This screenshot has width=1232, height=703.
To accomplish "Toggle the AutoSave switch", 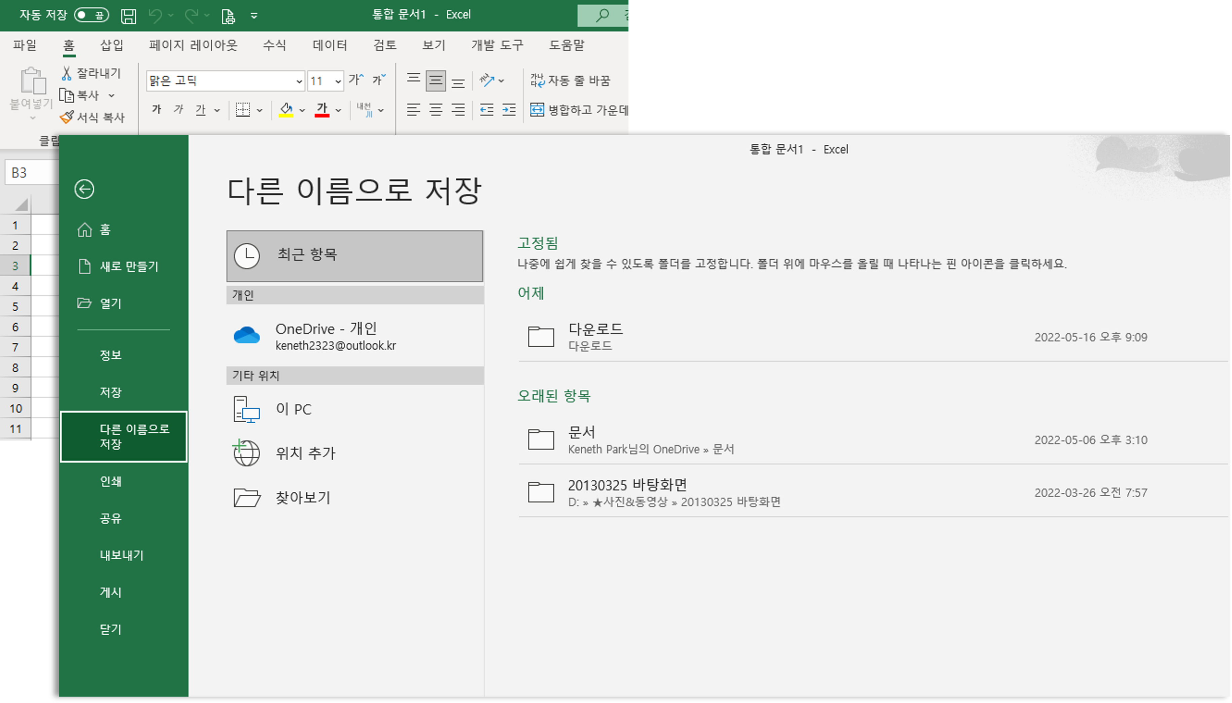I will tap(91, 15).
